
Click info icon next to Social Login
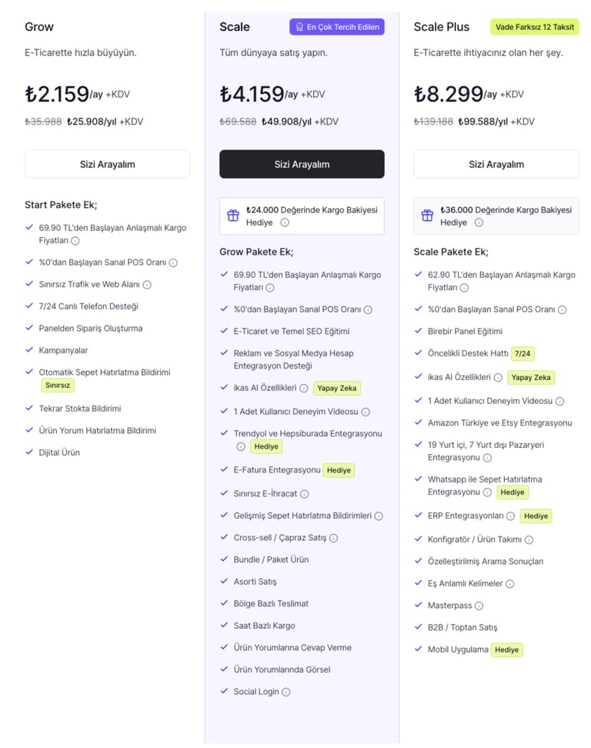286,692
